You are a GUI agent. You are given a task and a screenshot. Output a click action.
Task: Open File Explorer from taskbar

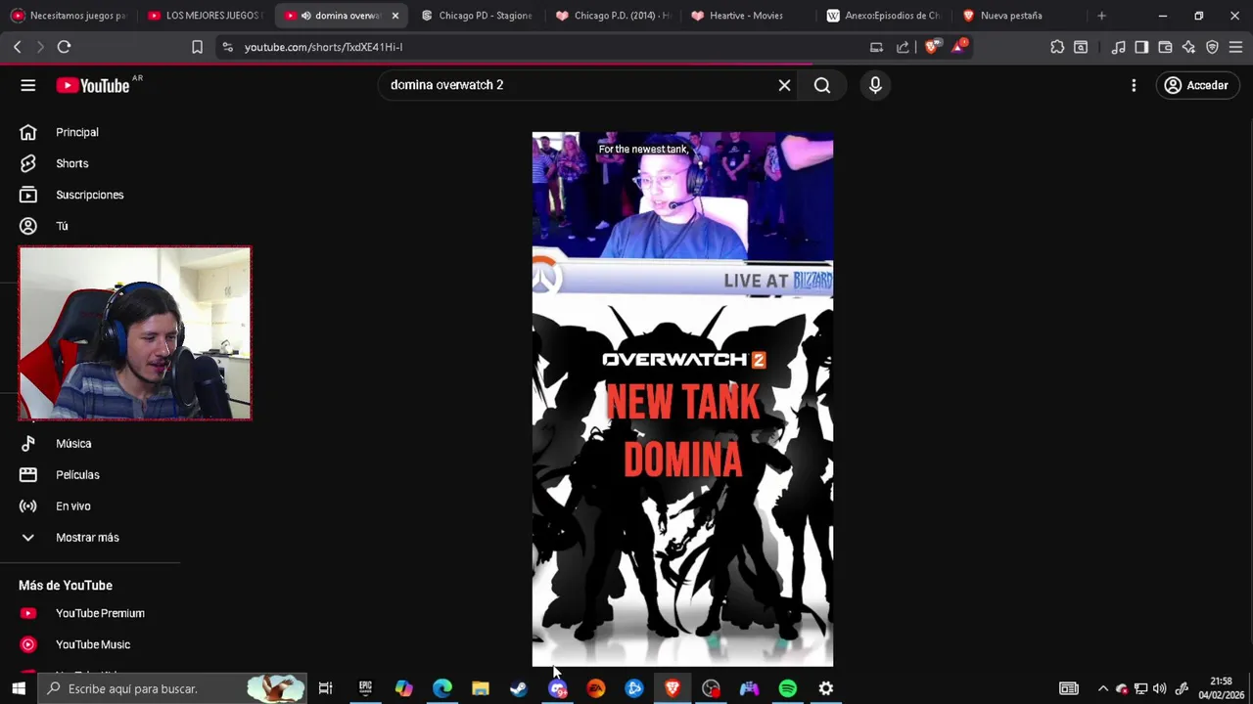pos(481,688)
